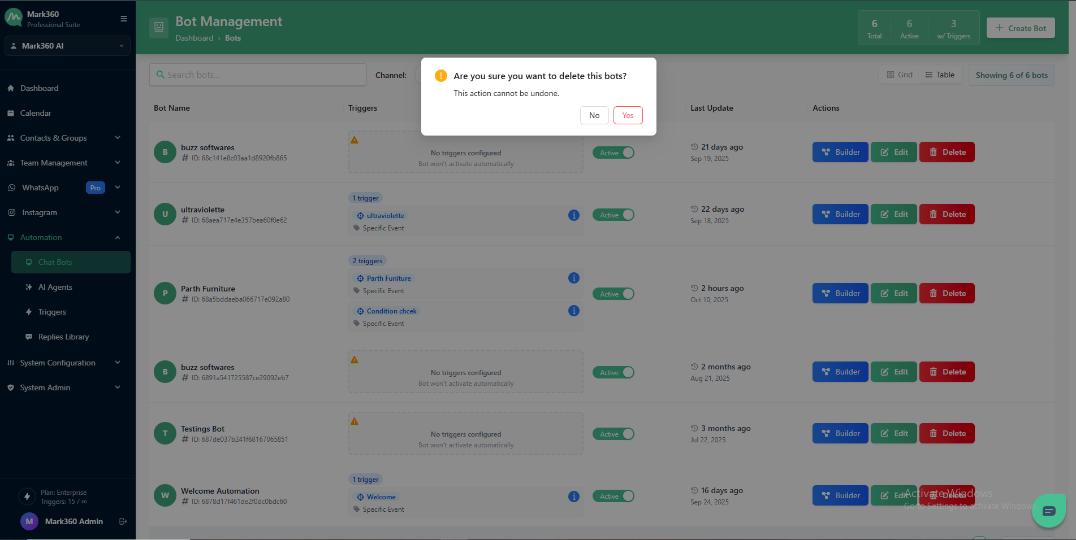
Task: Toggle Active switch for ultraviolette bot
Action: tap(613, 215)
